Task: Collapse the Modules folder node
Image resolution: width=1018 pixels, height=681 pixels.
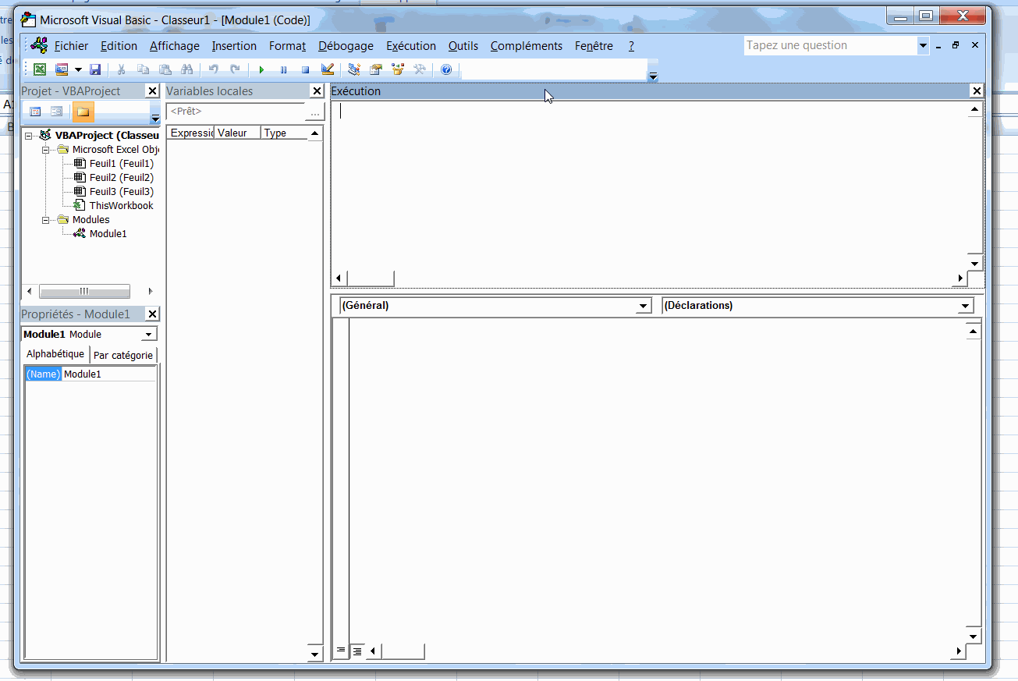Action: coord(45,220)
